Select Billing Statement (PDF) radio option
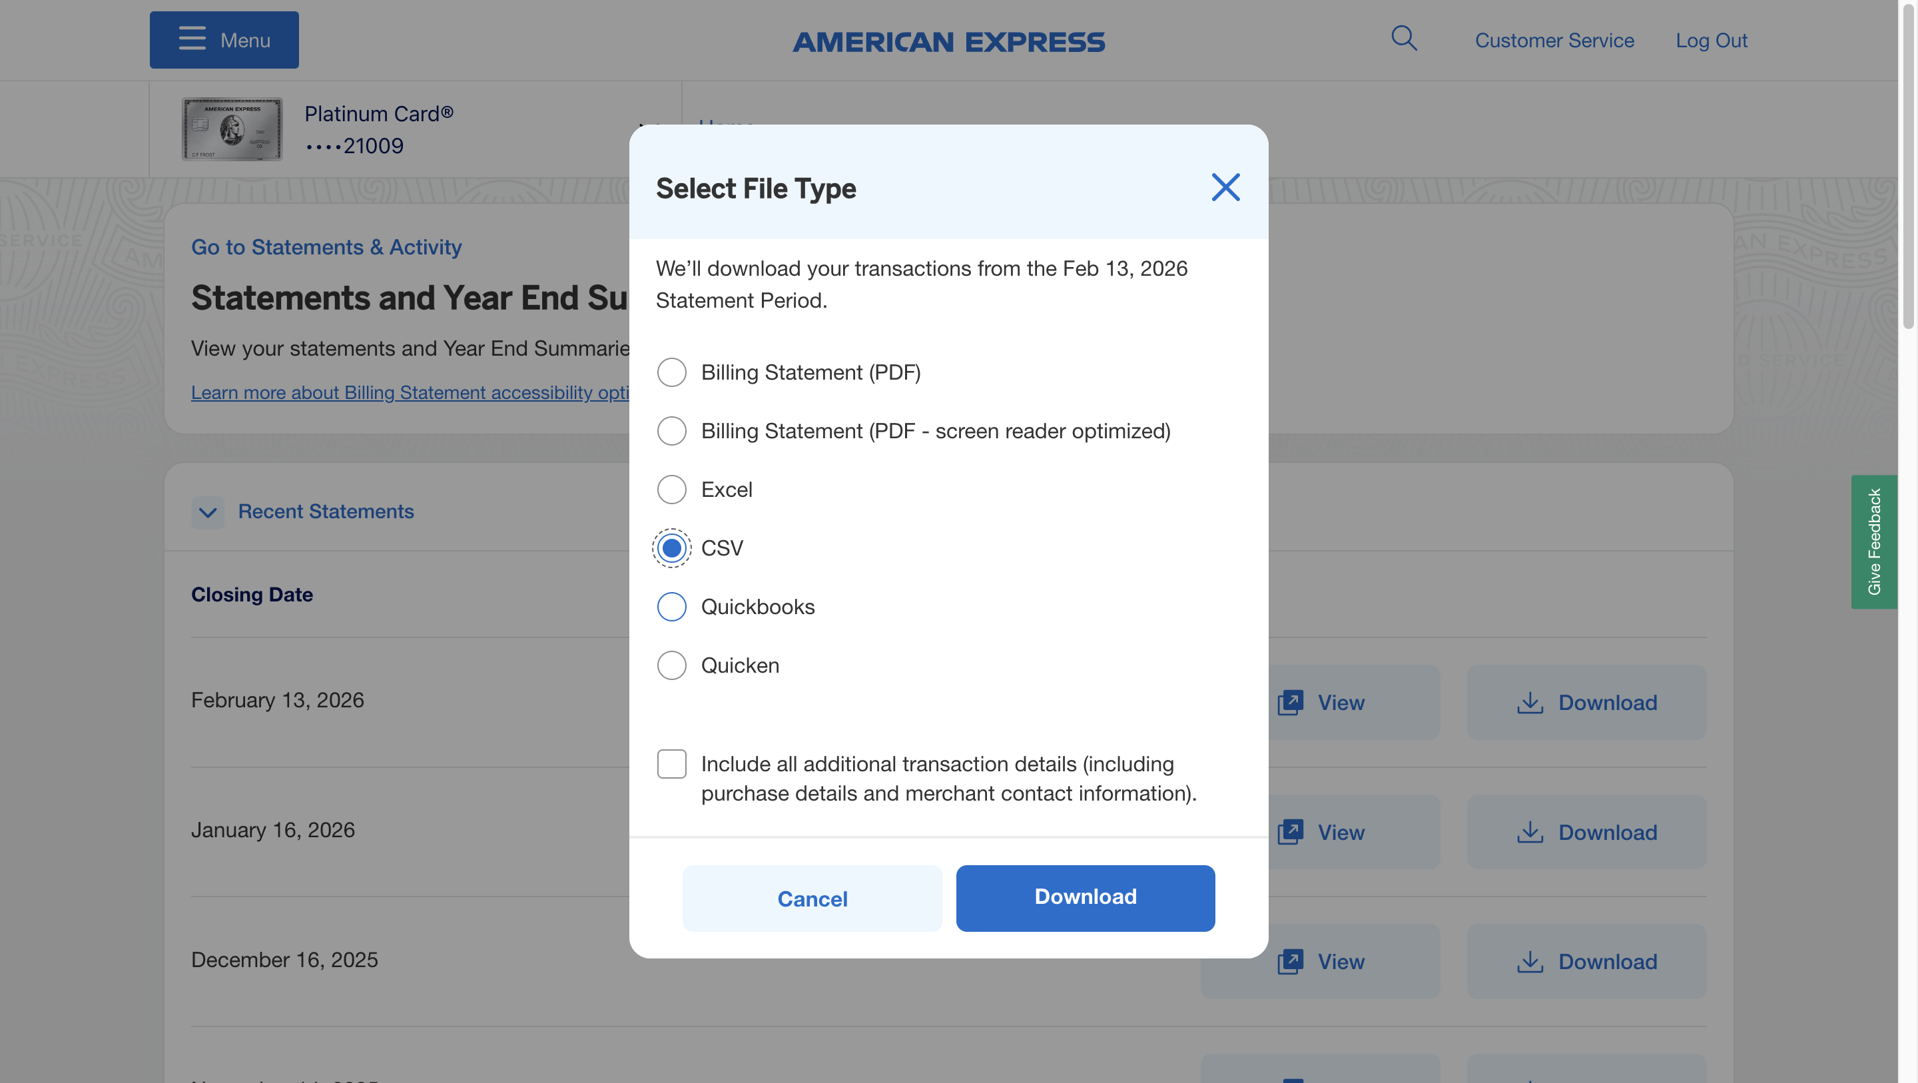The width and height of the screenshot is (1918, 1083). (x=671, y=372)
